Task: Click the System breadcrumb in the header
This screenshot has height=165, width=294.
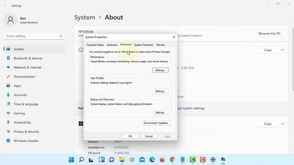Action: coord(85,17)
